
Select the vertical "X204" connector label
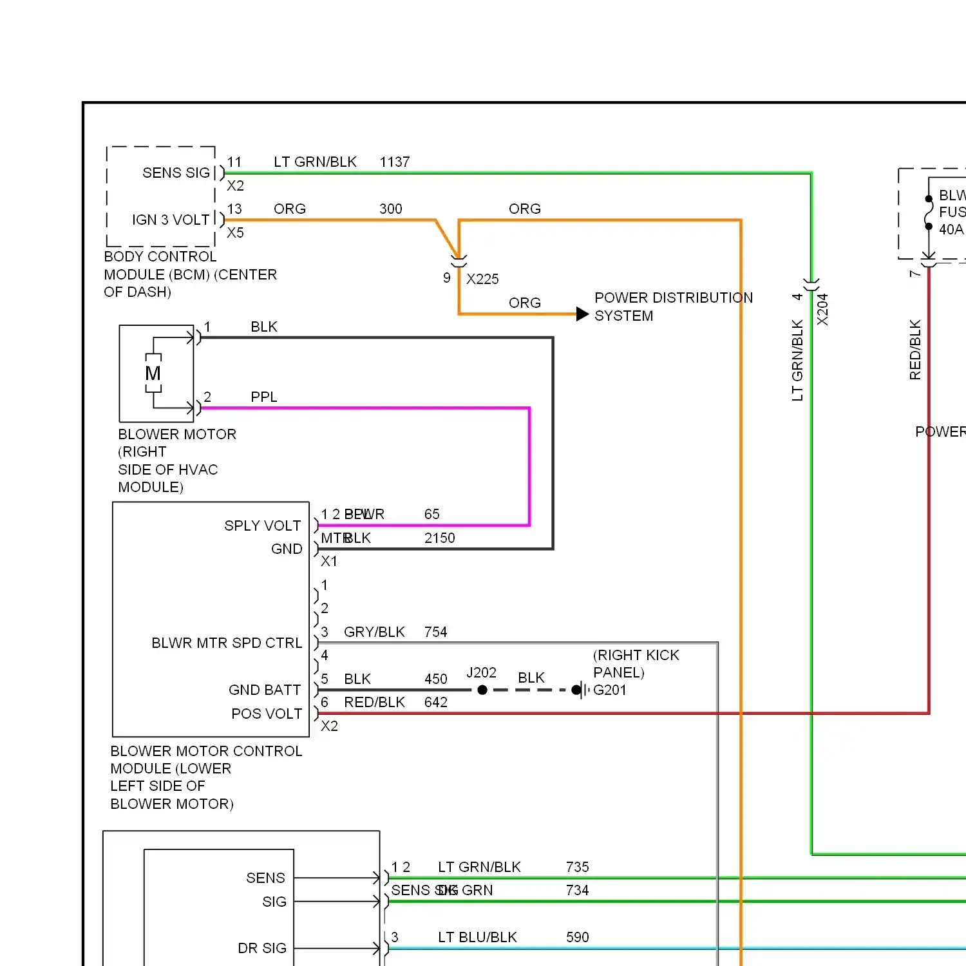pyautogui.click(x=822, y=309)
